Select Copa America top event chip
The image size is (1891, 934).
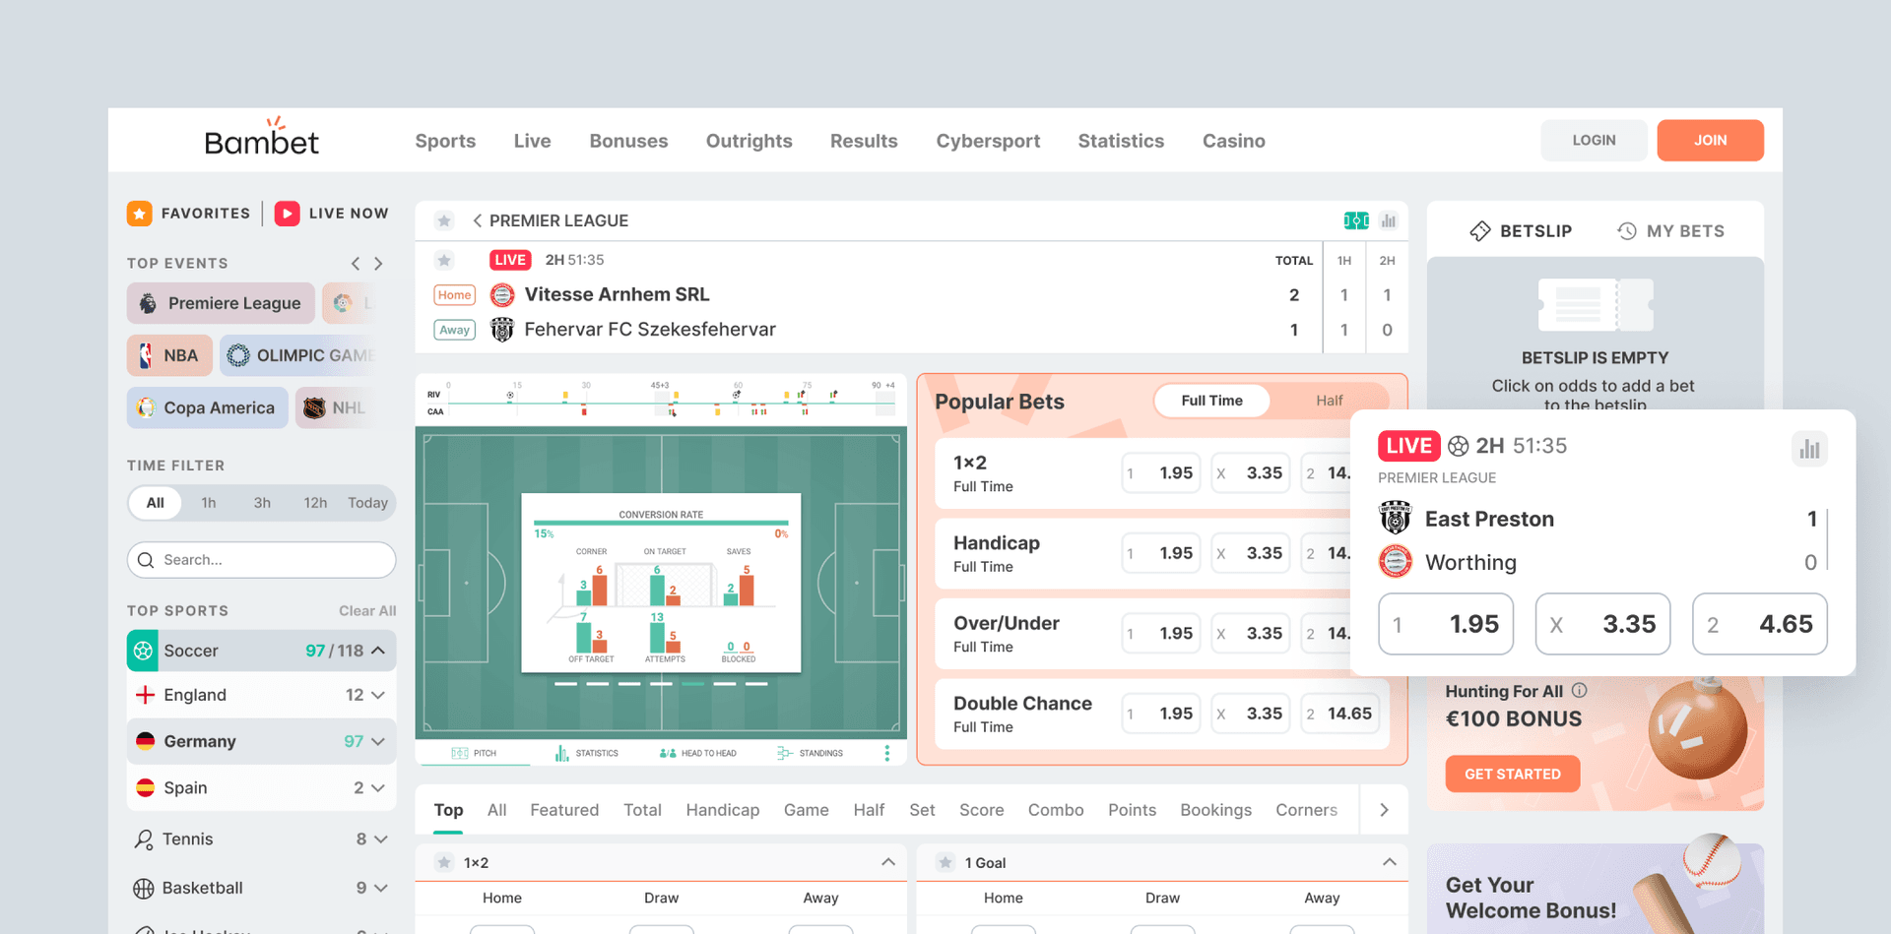[x=207, y=407]
